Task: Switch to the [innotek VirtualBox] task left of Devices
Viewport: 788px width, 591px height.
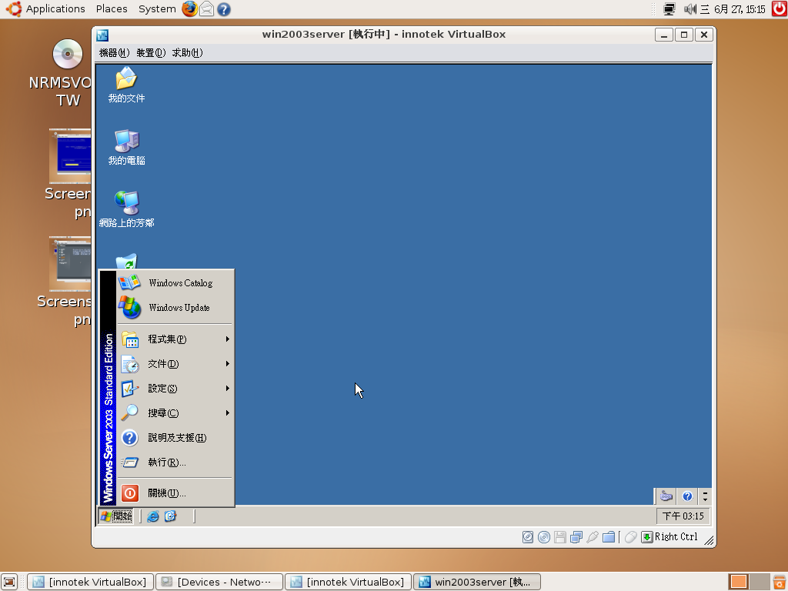Action: tap(91, 582)
